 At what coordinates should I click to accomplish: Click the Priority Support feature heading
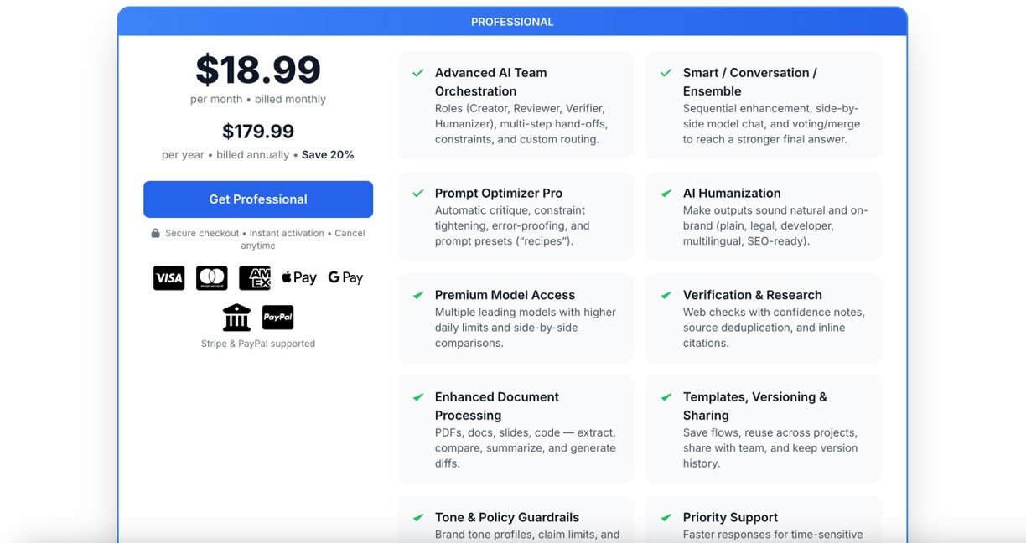[x=730, y=517]
